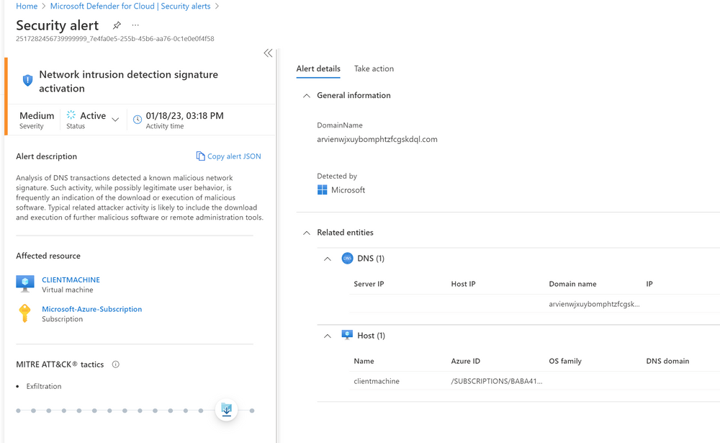
Task: Open the MITRE ATT&CK tactics info icon
Action: tap(115, 364)
